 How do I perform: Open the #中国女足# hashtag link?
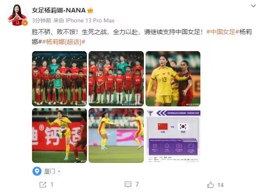pos(221,32)
